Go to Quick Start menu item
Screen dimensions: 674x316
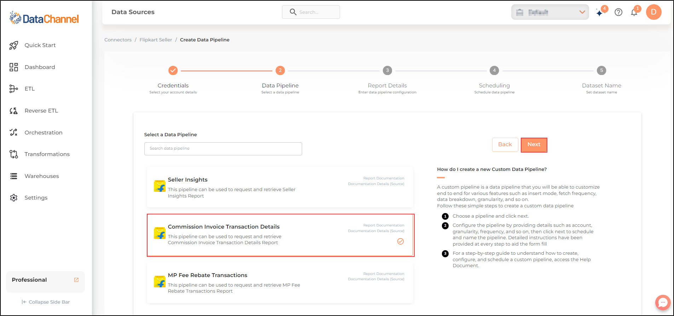[x=40, y=45]
